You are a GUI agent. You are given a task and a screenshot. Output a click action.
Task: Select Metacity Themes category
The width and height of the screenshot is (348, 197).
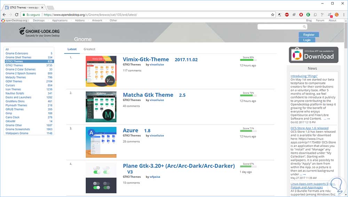point(16,77)
